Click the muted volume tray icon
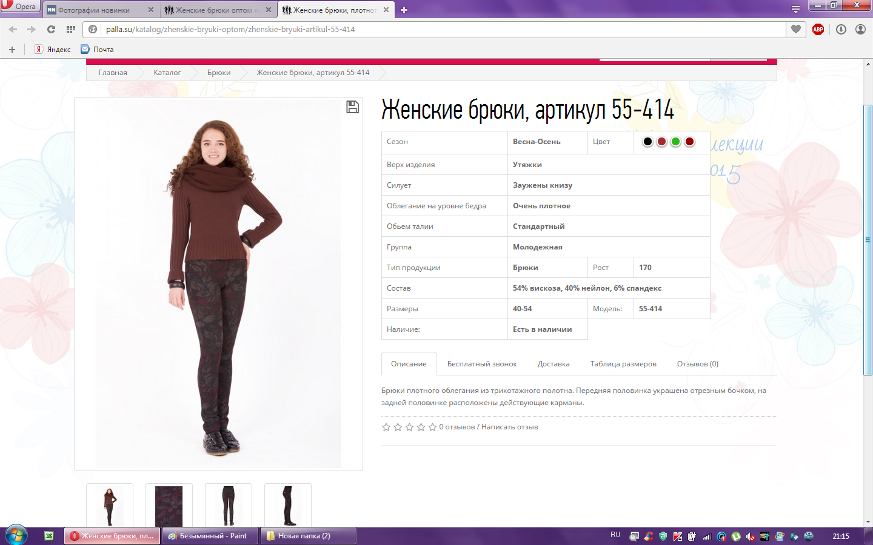Viewport: 873px width, 545px height. click(751, 537)
